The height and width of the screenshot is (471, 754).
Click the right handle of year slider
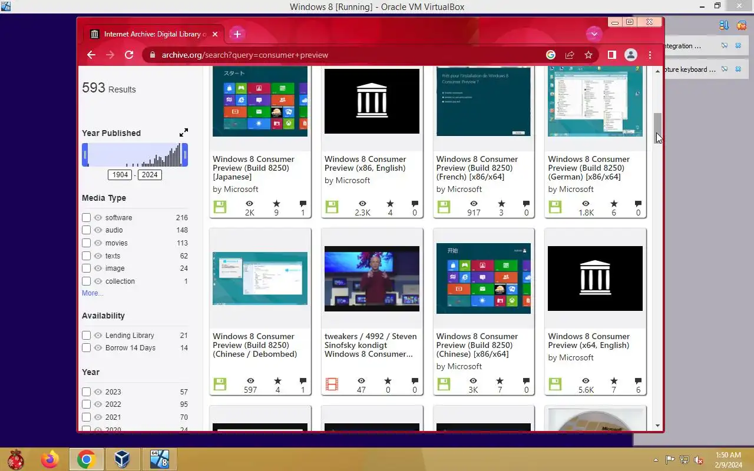[x=185, y=155]
